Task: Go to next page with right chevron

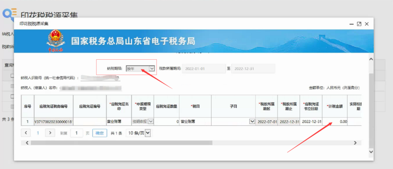Action: tap(50, 133)
